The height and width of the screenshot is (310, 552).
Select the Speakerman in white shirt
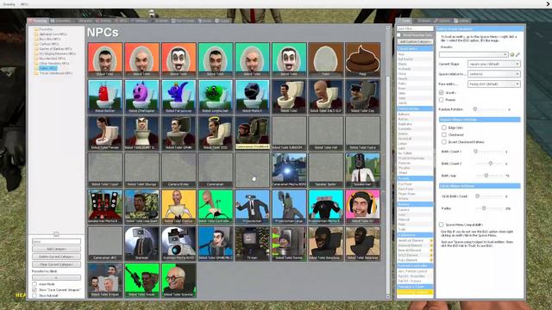[x=362, y=170]
